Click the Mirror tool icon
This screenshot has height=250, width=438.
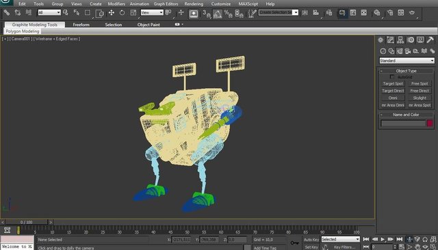tap(305, 12)
